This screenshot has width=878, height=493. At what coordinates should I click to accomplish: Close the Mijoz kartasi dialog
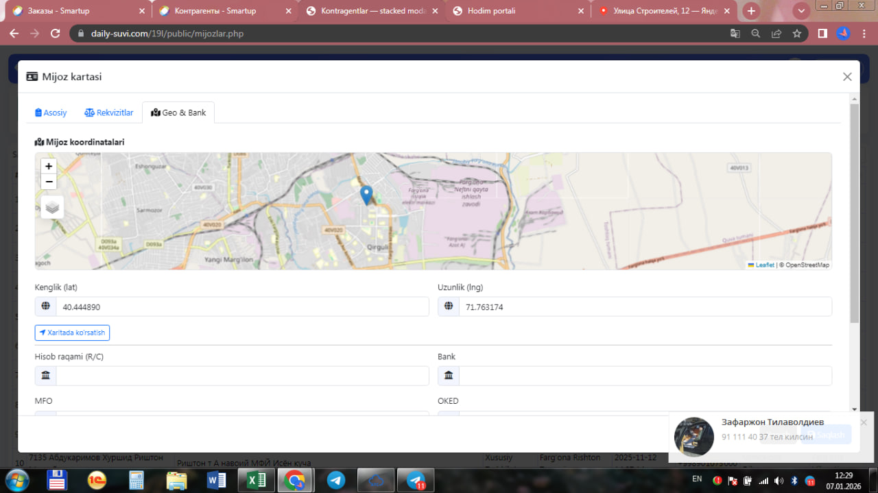[847, 77]
